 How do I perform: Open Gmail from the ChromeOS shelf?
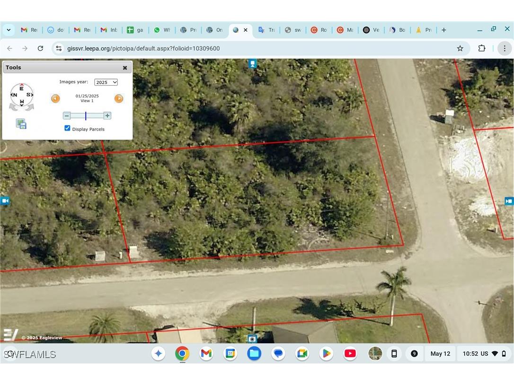click(x=206, y=353)
